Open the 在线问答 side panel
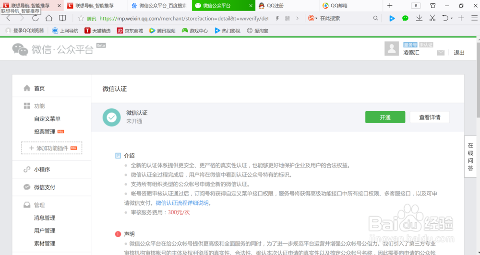Image resolution: width=480 pixels, height=255 pixels. coord(470,157)
